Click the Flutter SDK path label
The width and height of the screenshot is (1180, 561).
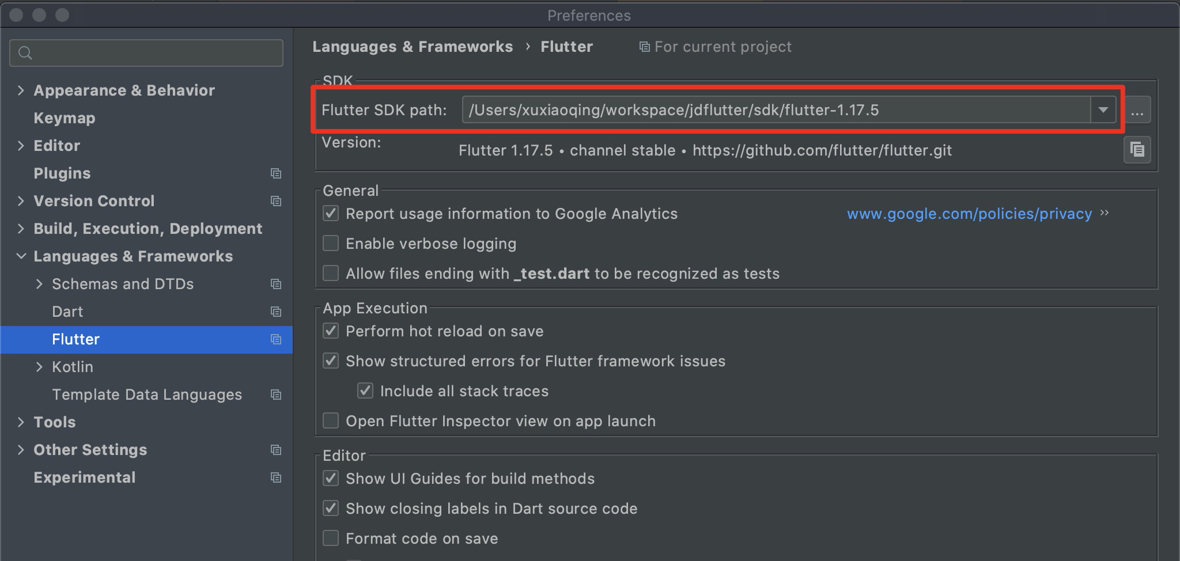(x=384, y=110)
